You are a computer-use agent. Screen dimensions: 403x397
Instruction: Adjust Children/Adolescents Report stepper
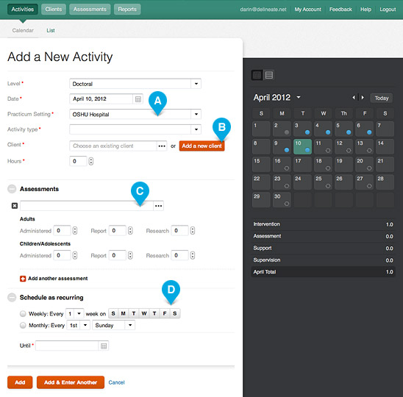(130, 255)
